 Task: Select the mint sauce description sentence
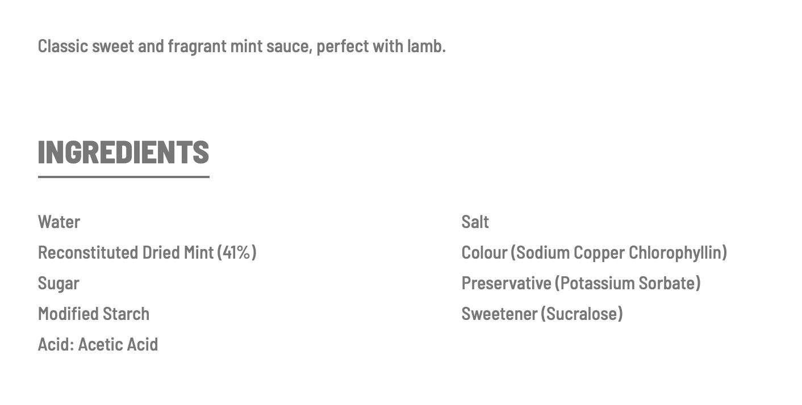(x=242, y=46)
